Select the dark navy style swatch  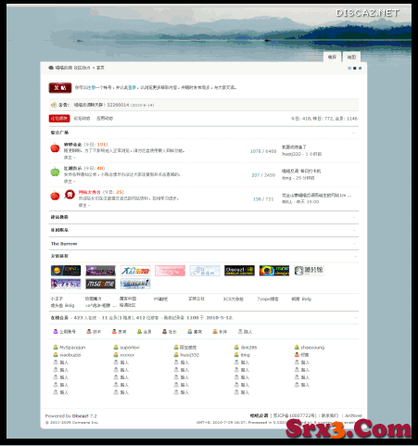[355, 68]
